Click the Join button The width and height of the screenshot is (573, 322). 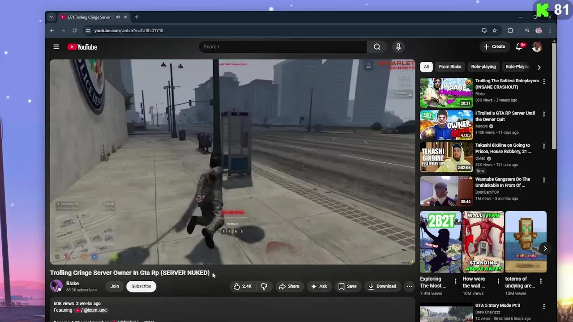pos(115,286)
